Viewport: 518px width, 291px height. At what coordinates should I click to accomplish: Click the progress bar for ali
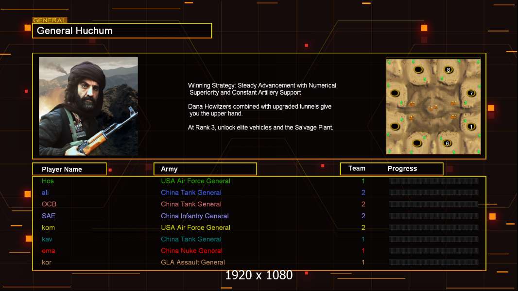pos(433,193)
